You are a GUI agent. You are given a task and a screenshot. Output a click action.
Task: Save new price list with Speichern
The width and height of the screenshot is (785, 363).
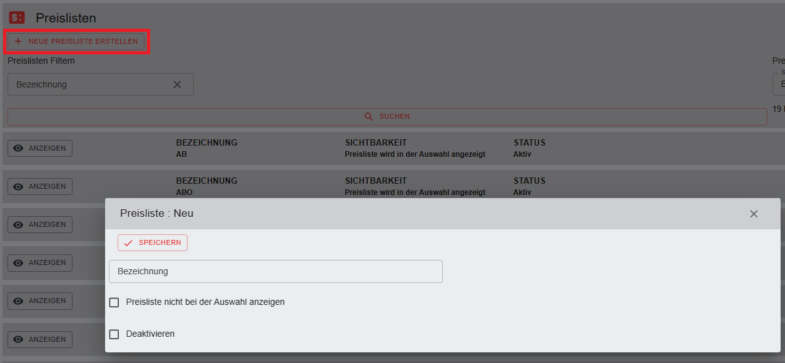click(153, 243)
